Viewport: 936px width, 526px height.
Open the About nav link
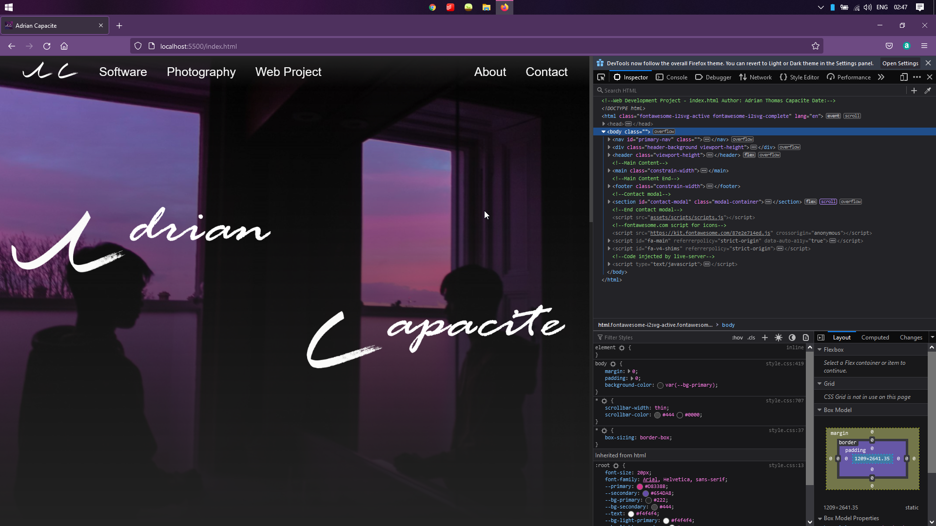pos(490,72)
